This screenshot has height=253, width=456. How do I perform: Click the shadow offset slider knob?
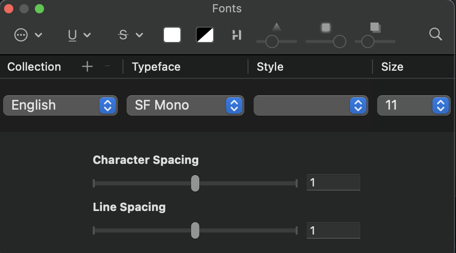point(367,41)
